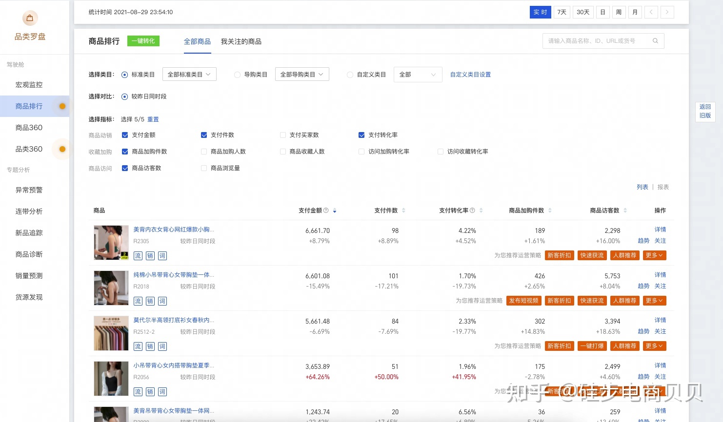The image size is (723, 422).
Task: Click the help icon beside 支付金额 header
Action: click(x=326, y=211)
